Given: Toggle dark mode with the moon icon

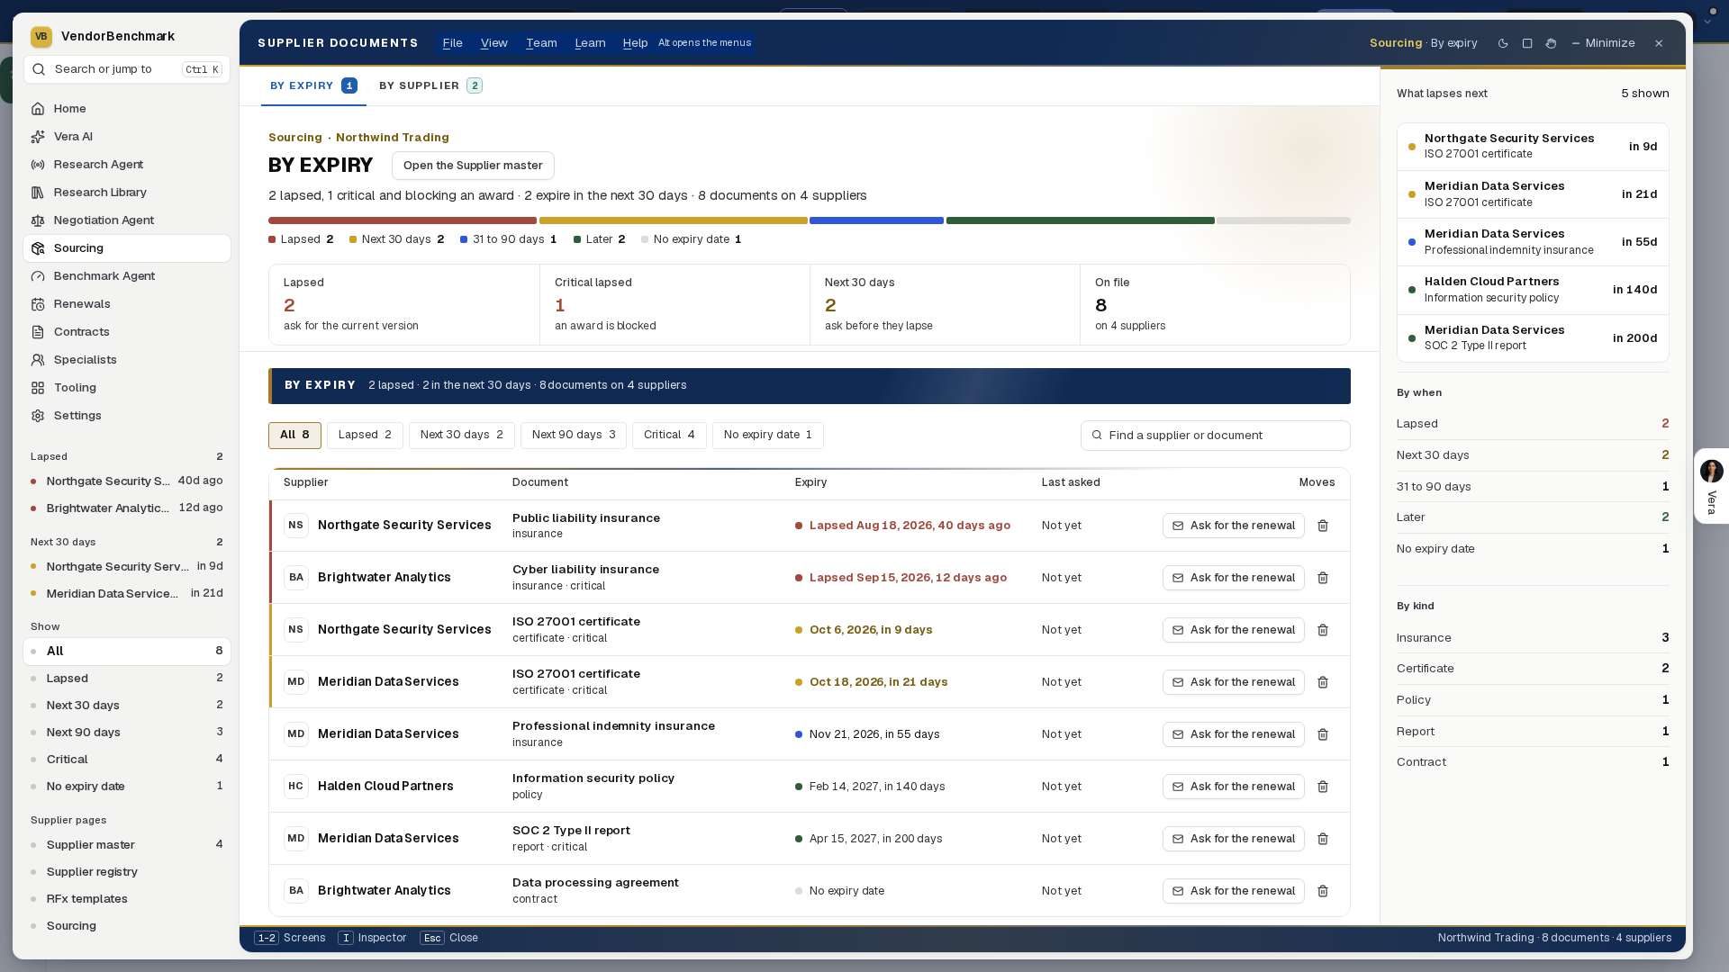Looking at the screenshot, I should click(x=1503, y=43).
